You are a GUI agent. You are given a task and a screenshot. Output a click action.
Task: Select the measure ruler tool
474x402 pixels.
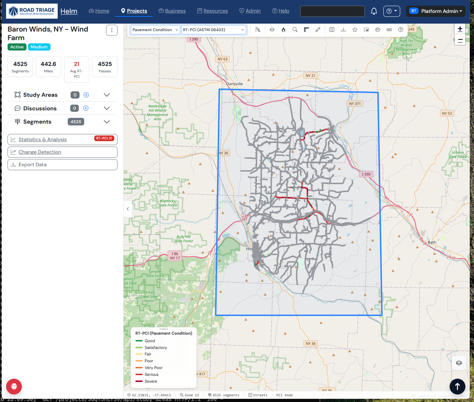(306, 30)
